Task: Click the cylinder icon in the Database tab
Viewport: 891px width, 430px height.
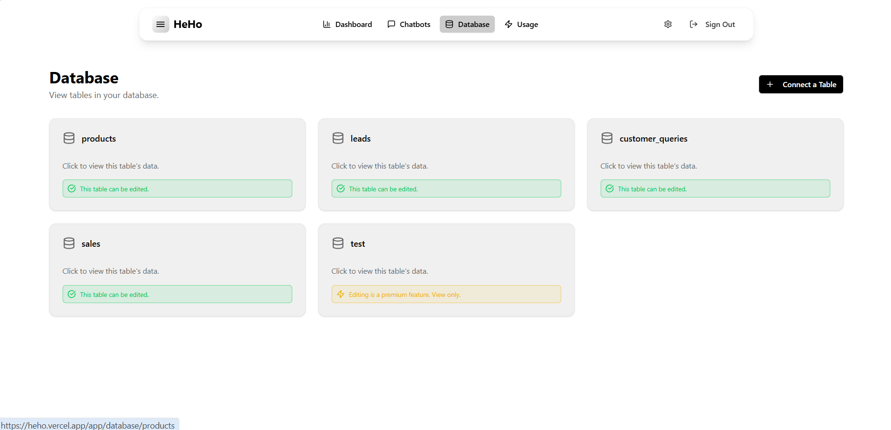Action: (x=449, y=24)
